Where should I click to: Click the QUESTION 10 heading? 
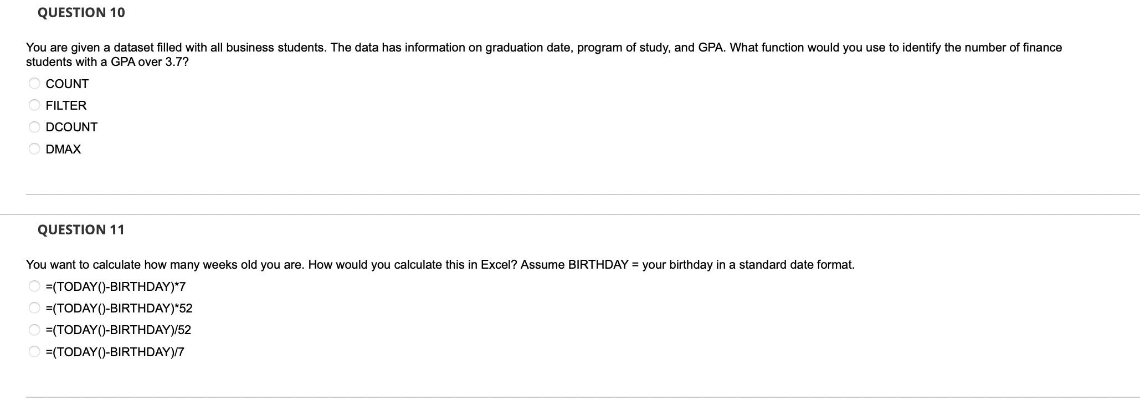(x=81, y=12)
